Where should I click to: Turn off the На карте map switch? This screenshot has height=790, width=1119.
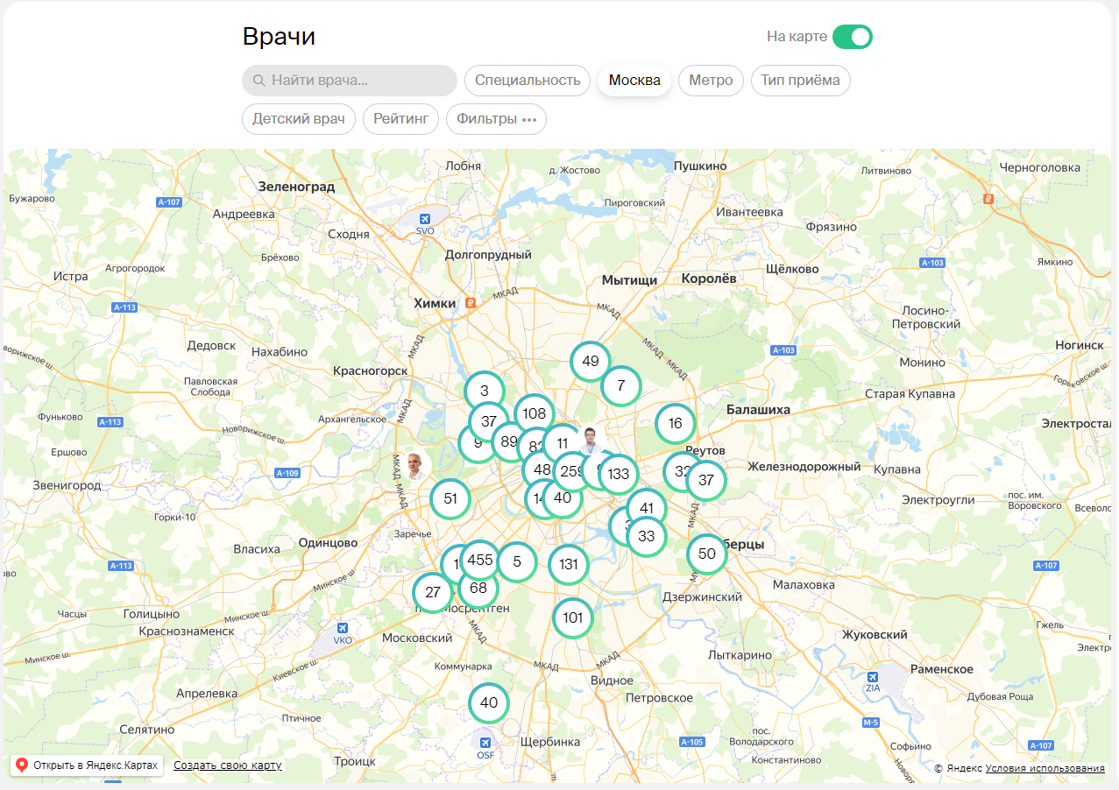pos(853,37)
